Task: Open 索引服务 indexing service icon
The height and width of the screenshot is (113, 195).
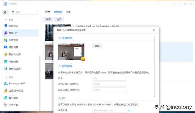Action: click(x=6, y=98)
